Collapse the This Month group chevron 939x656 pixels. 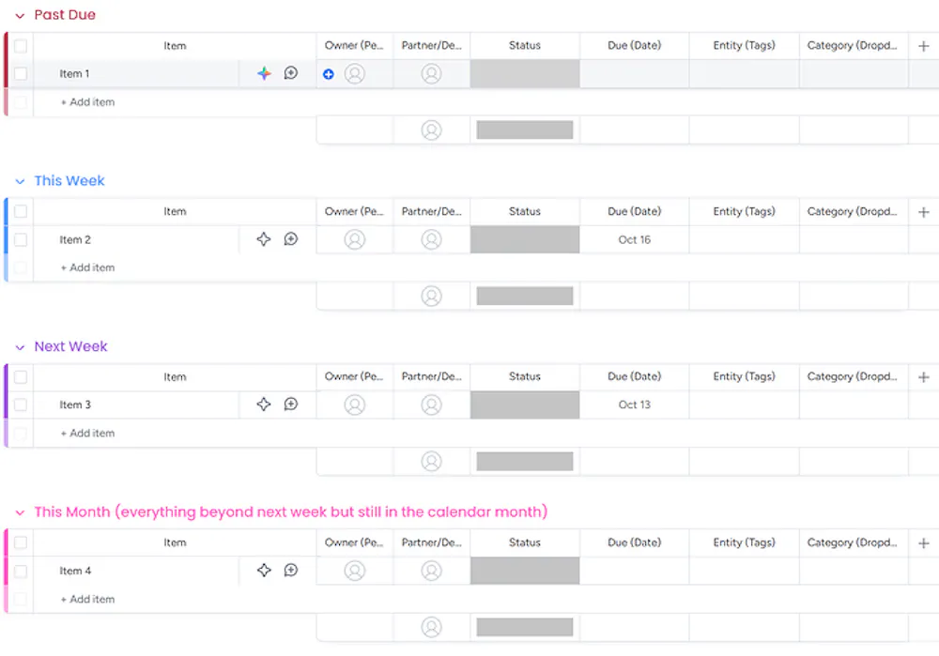coord(20,512)
